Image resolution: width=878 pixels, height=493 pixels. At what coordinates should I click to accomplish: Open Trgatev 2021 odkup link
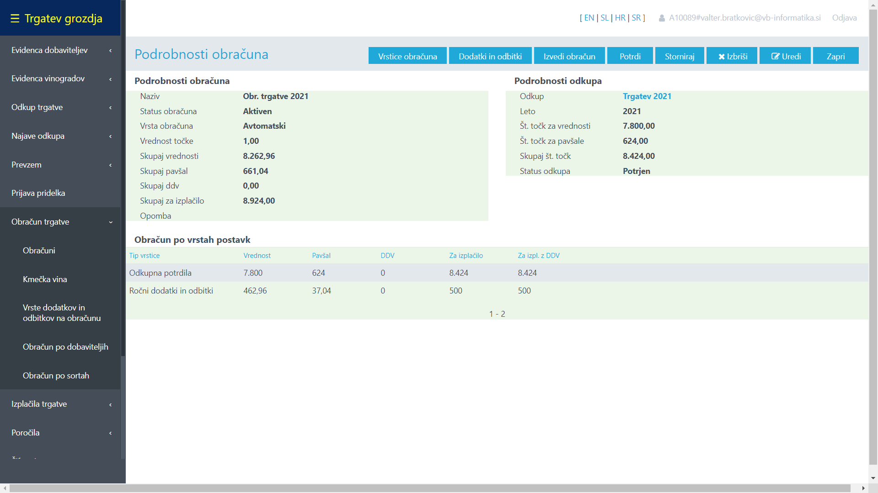647,96
